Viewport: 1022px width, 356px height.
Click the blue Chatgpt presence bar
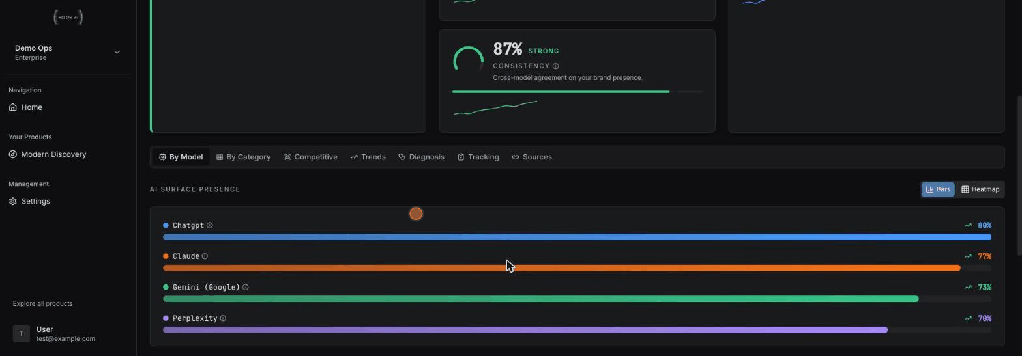[x=577, y=237]
